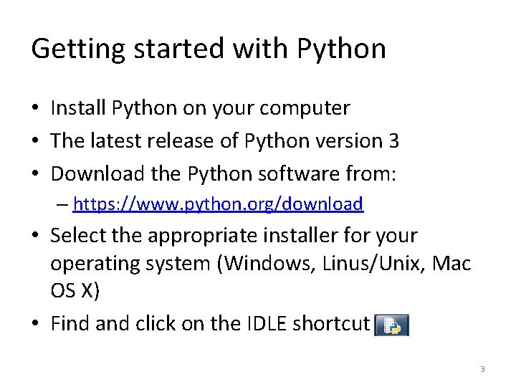Screen dimensions: 516x387
Task: Click the "Select the appropriate installer" line
Action: [x=234, y=235]
